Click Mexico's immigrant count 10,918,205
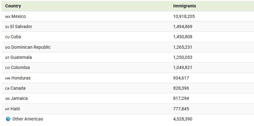 [x=184, y=16]
